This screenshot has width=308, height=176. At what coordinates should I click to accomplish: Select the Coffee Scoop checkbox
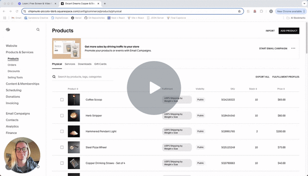click(x=62, y=100)
